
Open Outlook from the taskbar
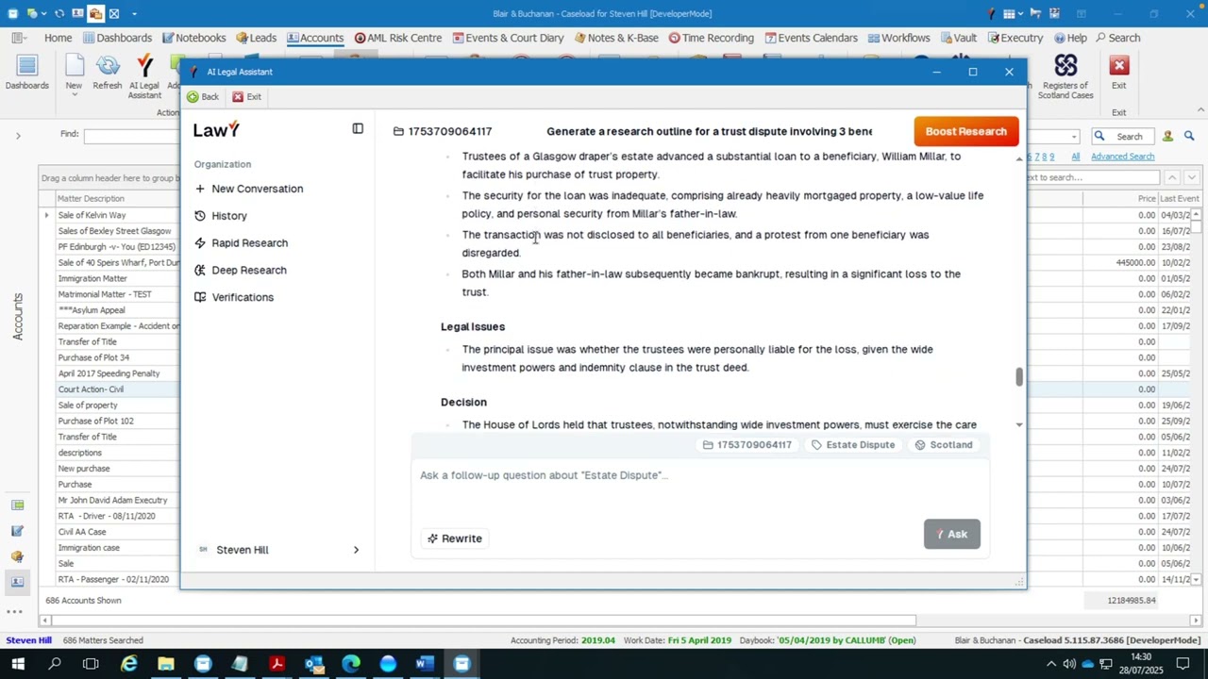click(x=314, y=664)
